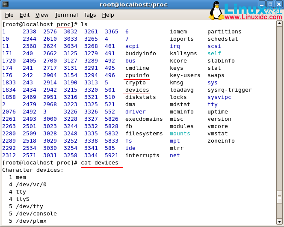Viewport: 284px width, 227px height.
Task: Click the 'driver' directory name
Action: pos(136,112)
